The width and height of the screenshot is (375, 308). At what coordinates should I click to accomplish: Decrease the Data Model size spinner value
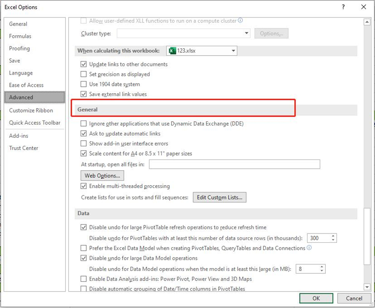pos(322,271)
